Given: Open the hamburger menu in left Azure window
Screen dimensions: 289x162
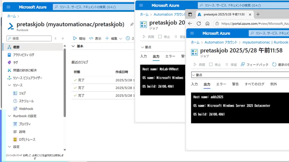Looking at the screenshot, I should pos(8,7).
